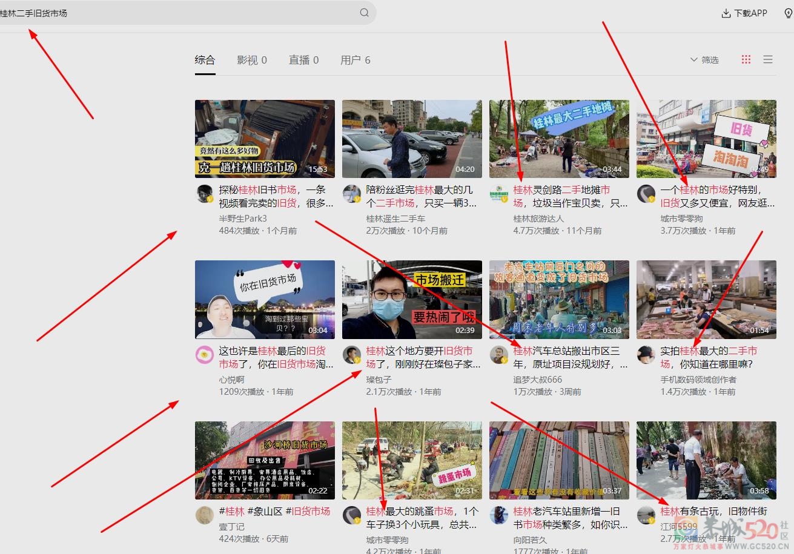Click the 下载APP button

tap(744, 12)
